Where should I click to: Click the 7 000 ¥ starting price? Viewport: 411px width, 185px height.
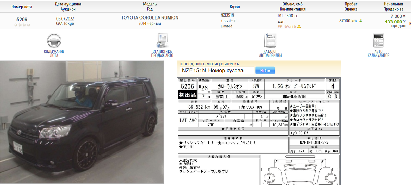point(398,16)
